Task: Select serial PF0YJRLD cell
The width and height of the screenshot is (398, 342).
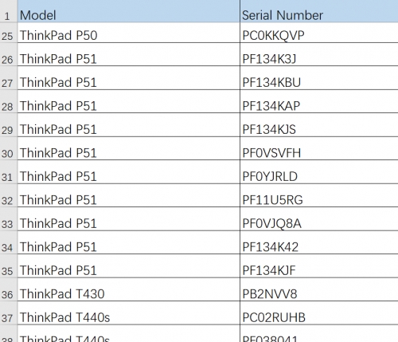Action: pyautogui.click(x=319, y=172)
